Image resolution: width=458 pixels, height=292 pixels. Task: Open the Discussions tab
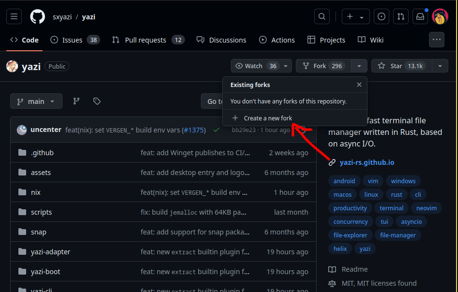(221, 40)
